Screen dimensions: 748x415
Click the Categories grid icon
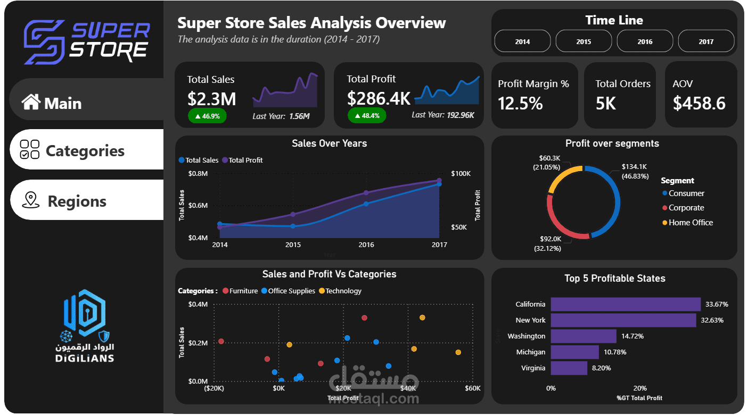pyautogui.click(x=30, y=150)
